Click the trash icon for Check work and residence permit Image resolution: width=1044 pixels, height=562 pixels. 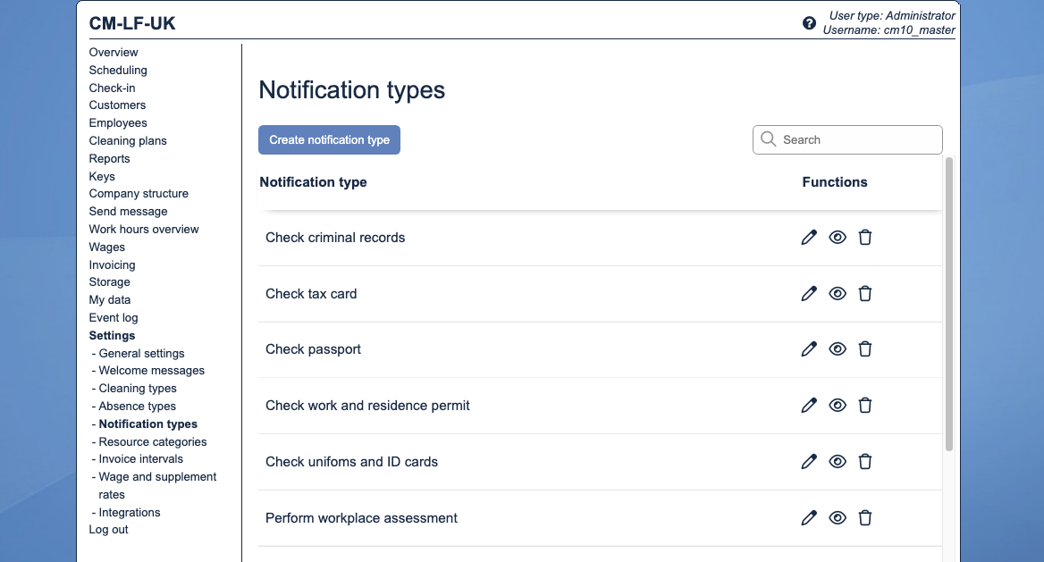[865, 405]
